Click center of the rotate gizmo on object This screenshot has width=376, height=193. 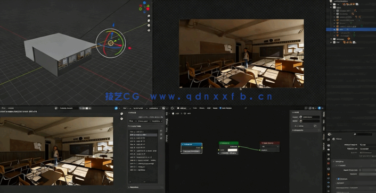[111, 43]
